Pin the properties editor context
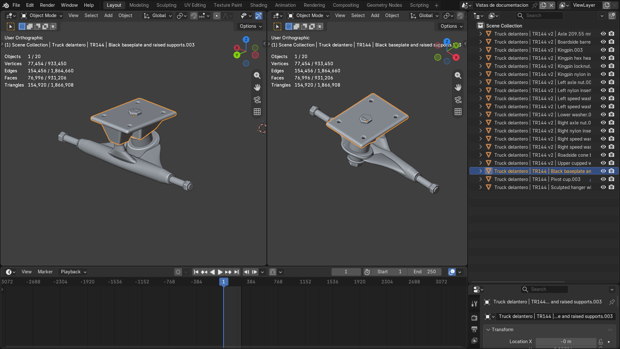 tap(612, 302)
